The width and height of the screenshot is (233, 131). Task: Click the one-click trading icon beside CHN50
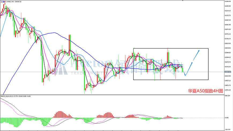(x=2, y=2)
